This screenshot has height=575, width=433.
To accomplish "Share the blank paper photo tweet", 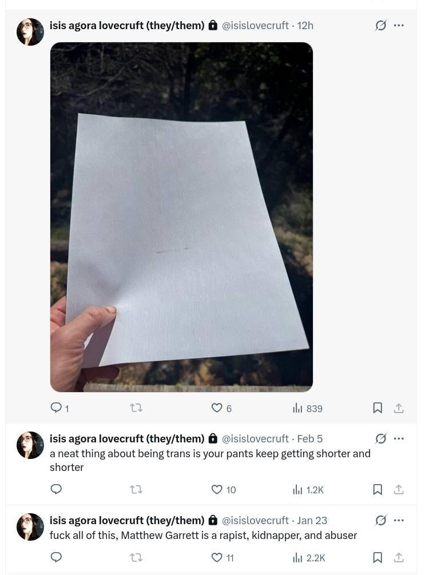I will [399, 408].
